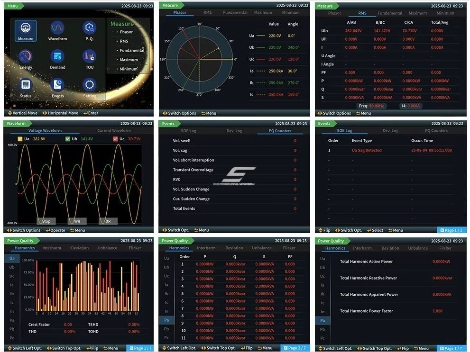Click the Crest Factor label
The width and height of the screenshot is (470, 352).
click(39, 325)
